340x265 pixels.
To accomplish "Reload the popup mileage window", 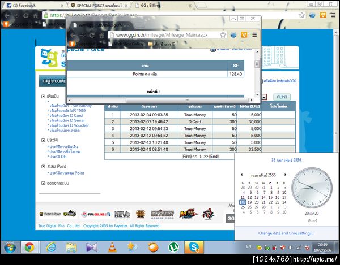I will pyautogui.click(x=92, y=35).
